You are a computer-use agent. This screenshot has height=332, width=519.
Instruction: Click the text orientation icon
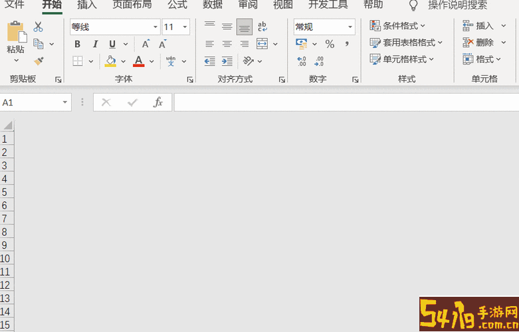pos(249,61)
